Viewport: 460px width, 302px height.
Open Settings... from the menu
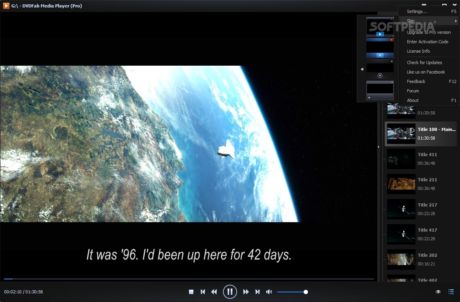[x=429, y=11]
